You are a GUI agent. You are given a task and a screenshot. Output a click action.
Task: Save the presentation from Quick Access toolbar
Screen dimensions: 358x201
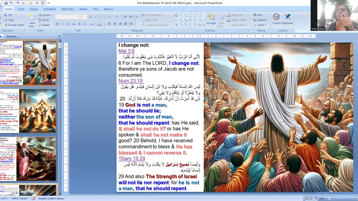point(6,3)
